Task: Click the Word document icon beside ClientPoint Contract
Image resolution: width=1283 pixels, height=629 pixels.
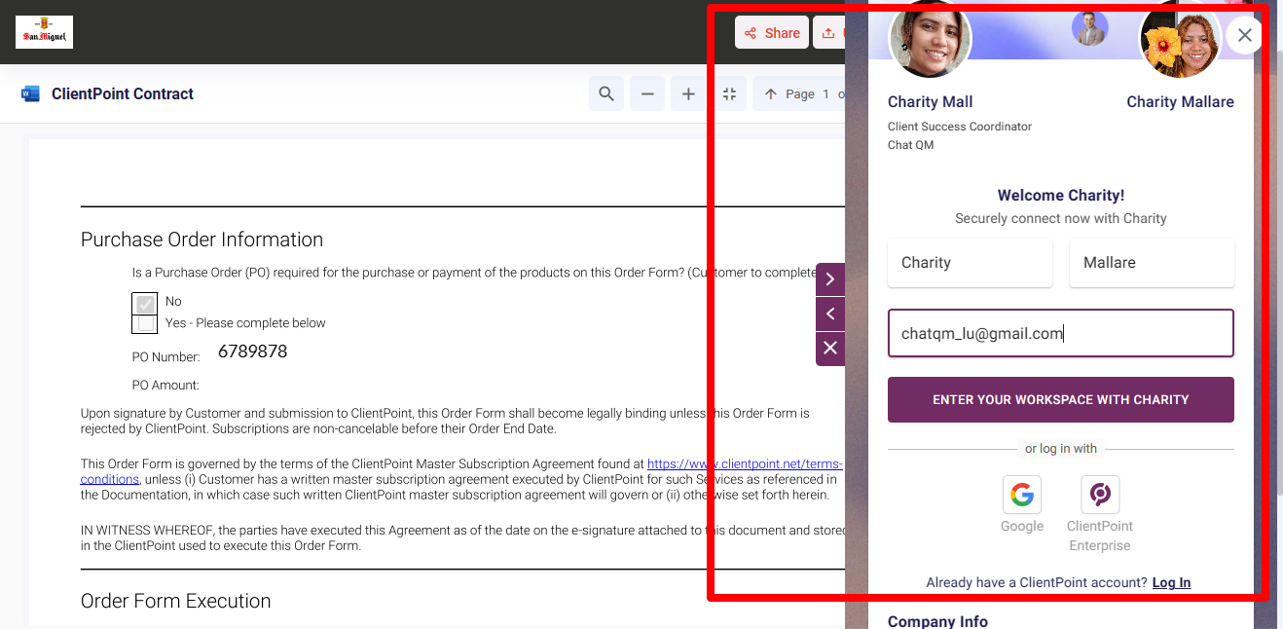Action: [30, 94]
